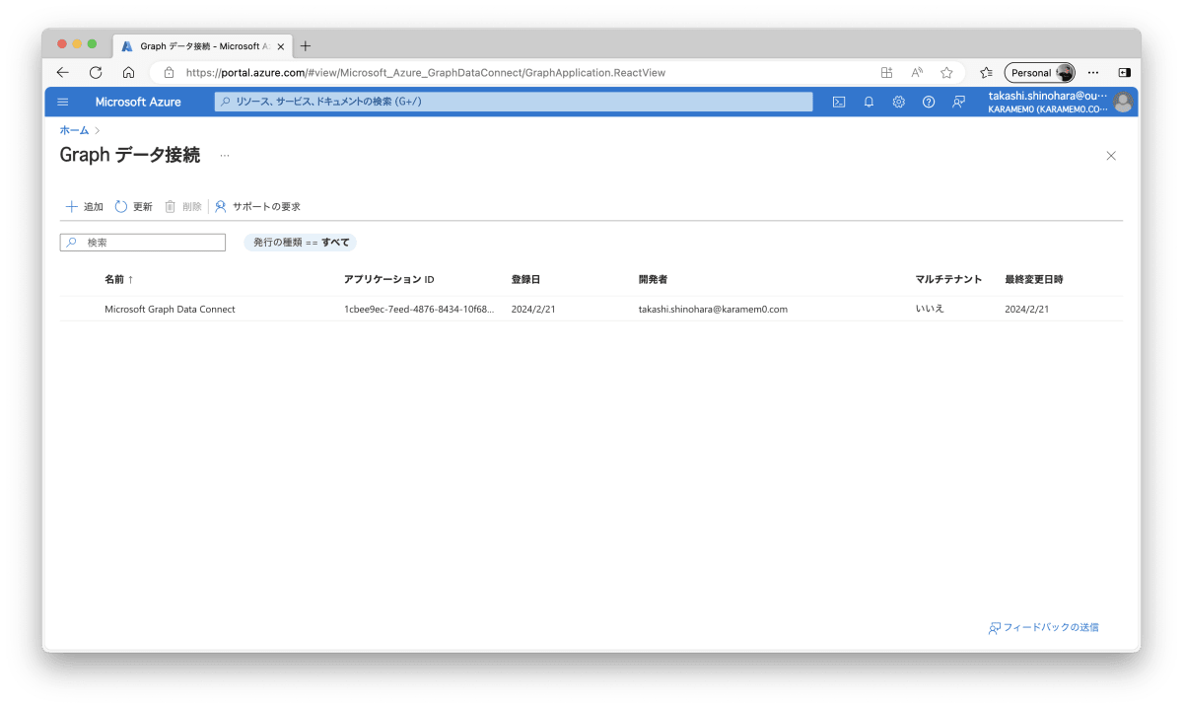The image size is (1183, 708).
Task: Reload the page with browser refresh
Action: 96,72
